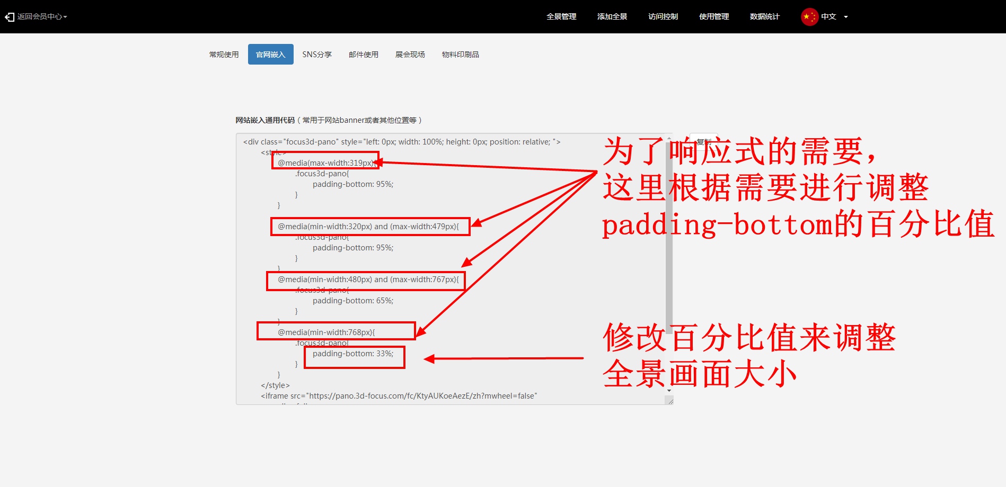
Task: Click the textarea resize handle corner
Action: point(670,401)
